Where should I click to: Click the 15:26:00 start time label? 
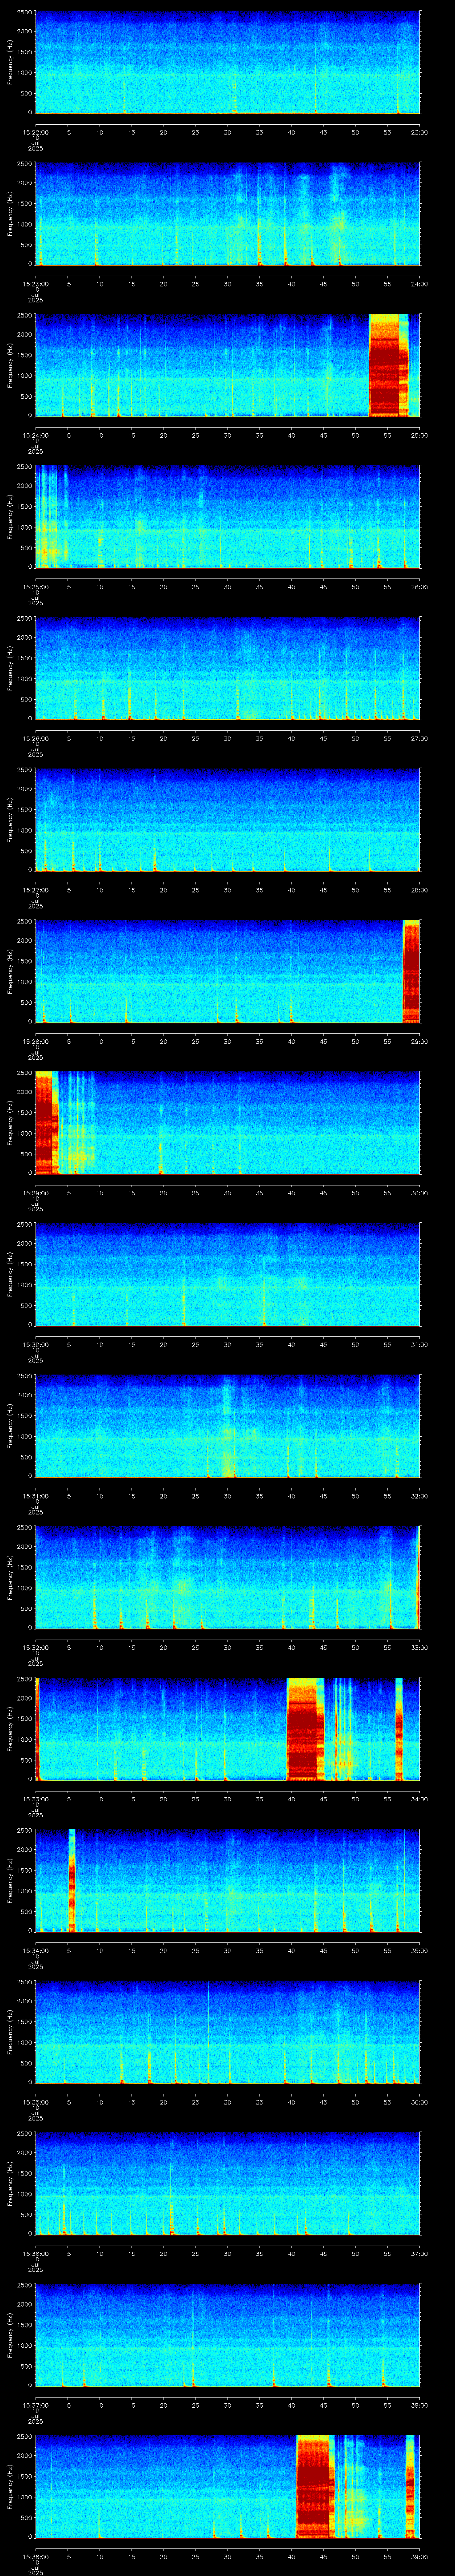coord(35,738)
